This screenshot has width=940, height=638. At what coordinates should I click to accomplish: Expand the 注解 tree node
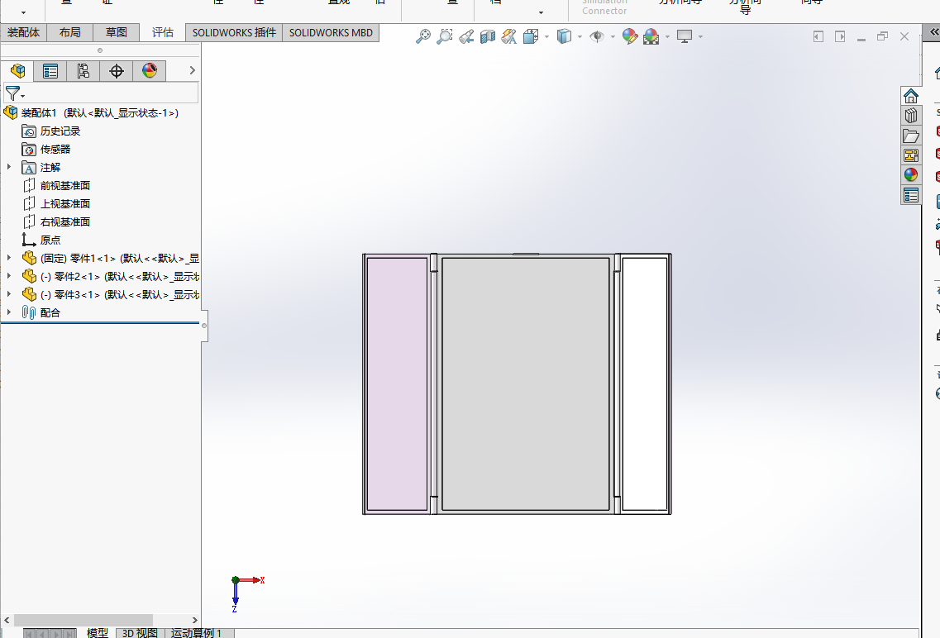pyautogui.click(x=8, y=167)
